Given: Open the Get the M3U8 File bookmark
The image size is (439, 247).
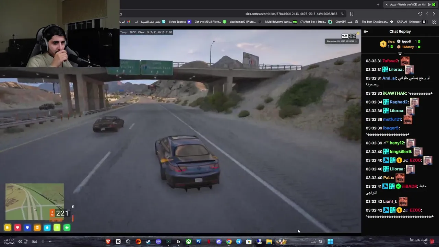Looking at the screenshot, I should click(x=210, y=22).
